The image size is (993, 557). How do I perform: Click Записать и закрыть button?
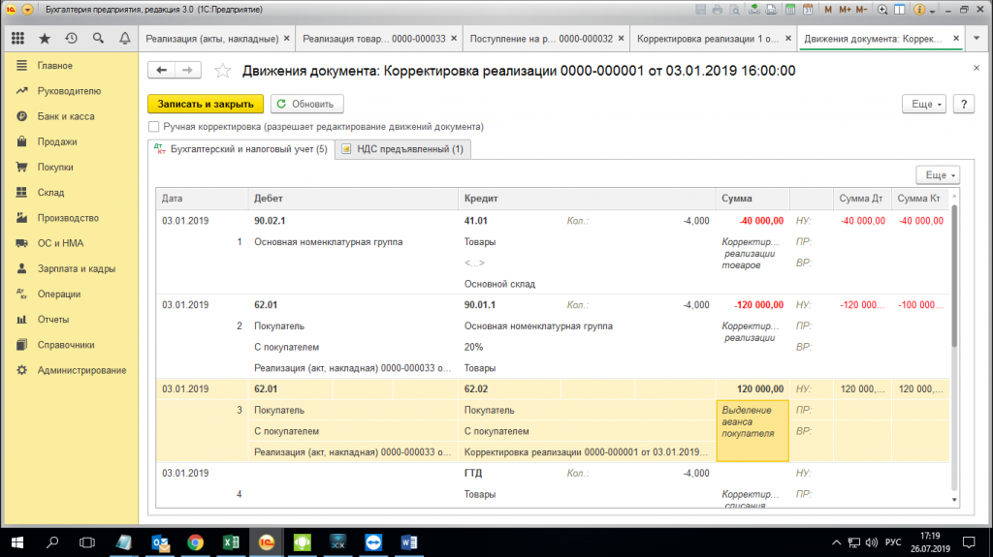(205, 105)
